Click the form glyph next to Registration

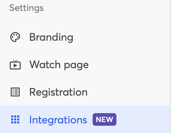tap(15, 92)
